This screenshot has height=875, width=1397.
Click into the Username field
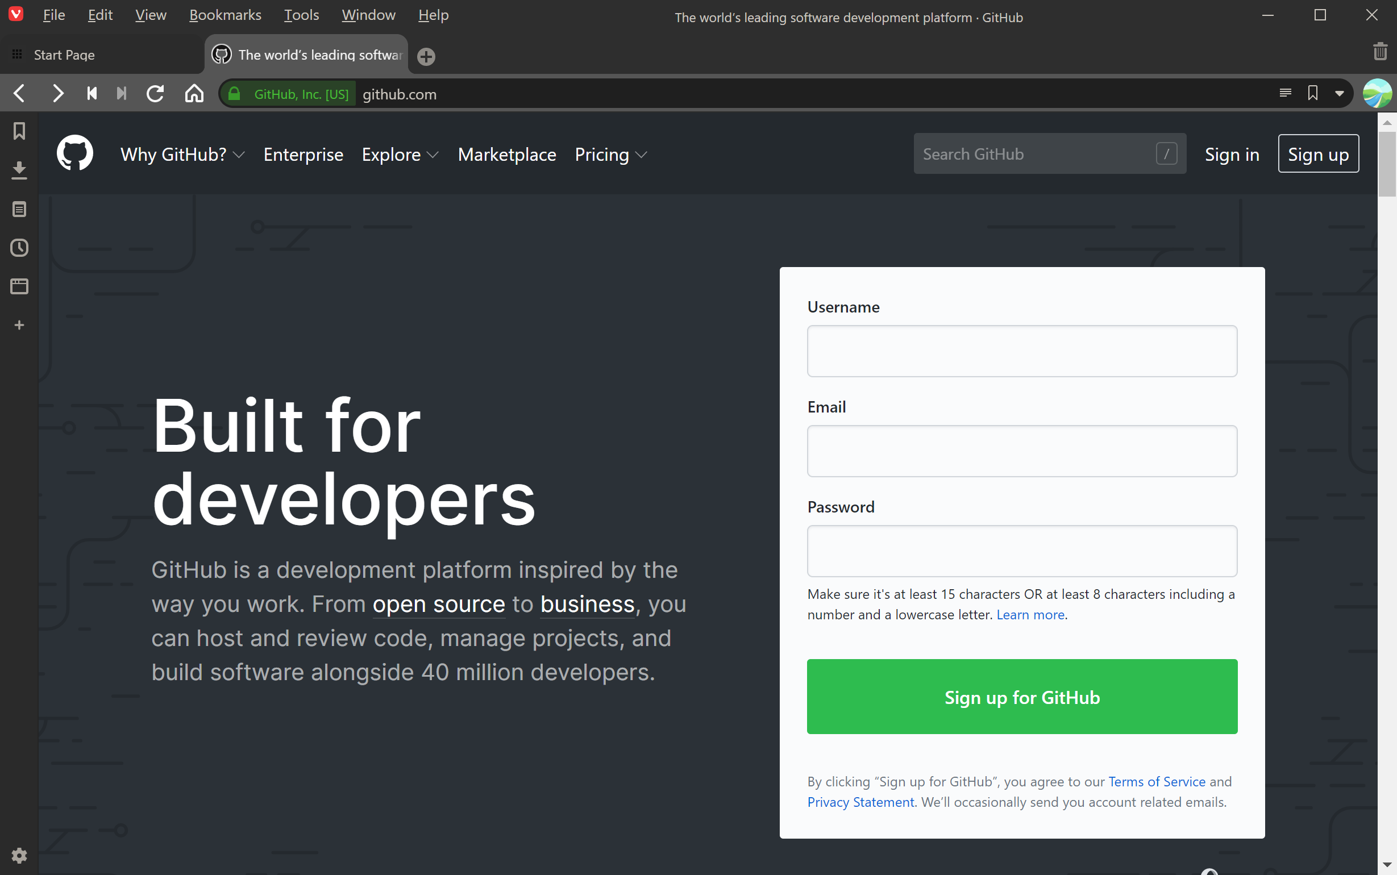pyautogui.click(x=1021, y=351)
